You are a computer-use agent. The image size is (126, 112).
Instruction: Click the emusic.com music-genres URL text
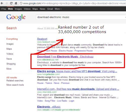[59, 110]
